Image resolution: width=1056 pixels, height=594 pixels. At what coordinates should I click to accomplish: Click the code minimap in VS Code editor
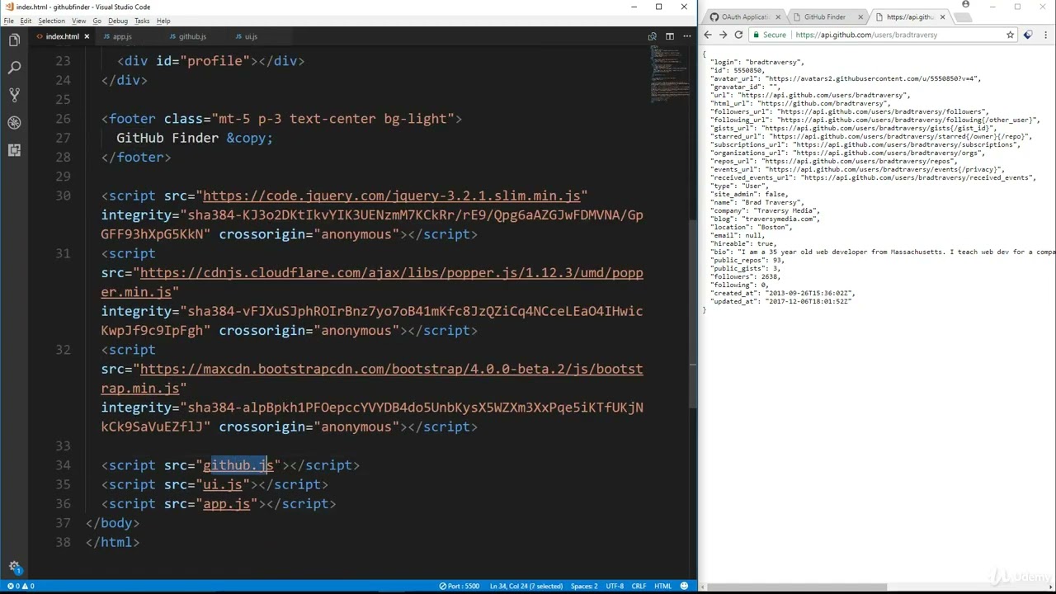(x=669, y=74)
